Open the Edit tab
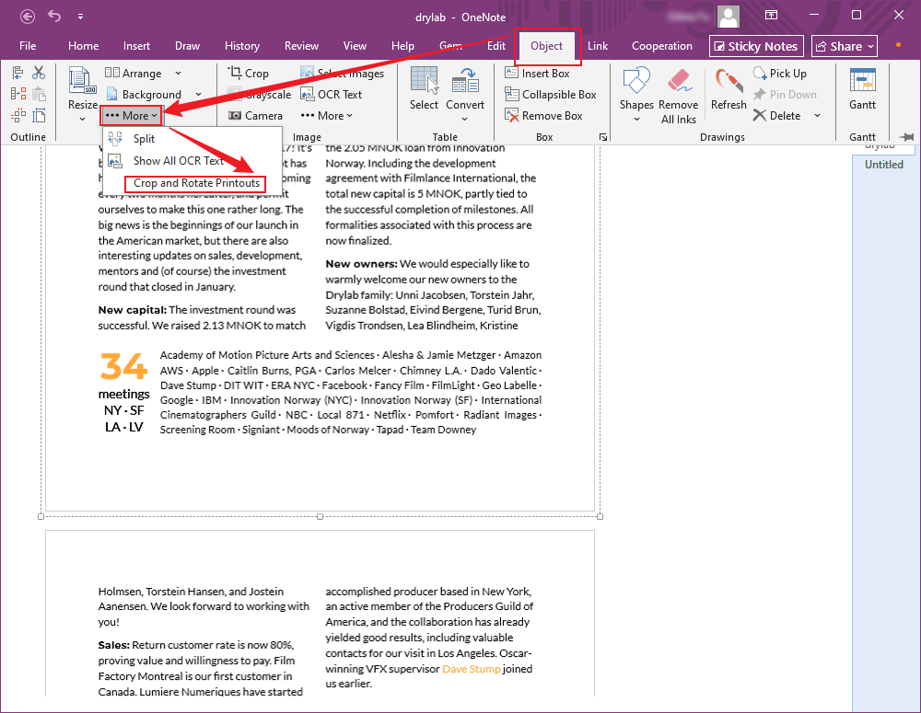Viewport: 921px width, 713px height. pyautogui.click(x=495, y=46)
